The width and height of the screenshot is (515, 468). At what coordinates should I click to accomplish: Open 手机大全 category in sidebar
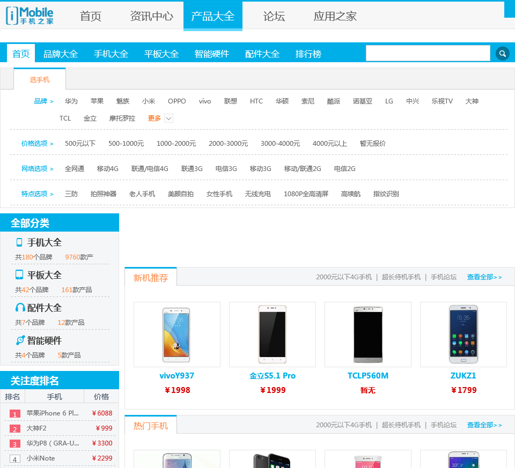click(x=45, y=242)
